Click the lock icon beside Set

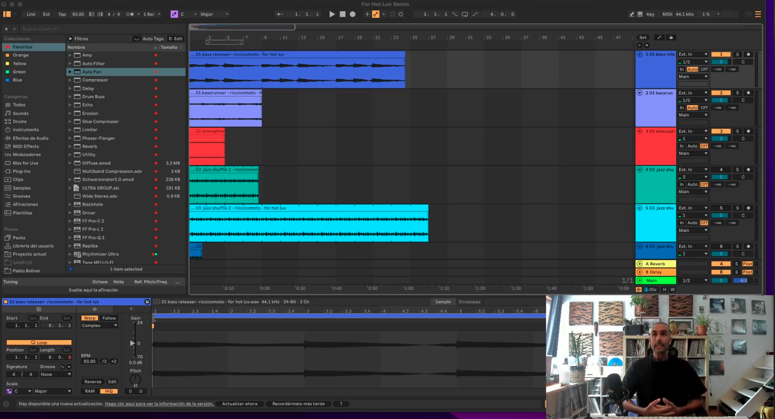(x=671, y=37)
